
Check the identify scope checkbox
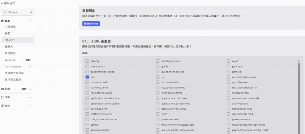click(87, 61)
